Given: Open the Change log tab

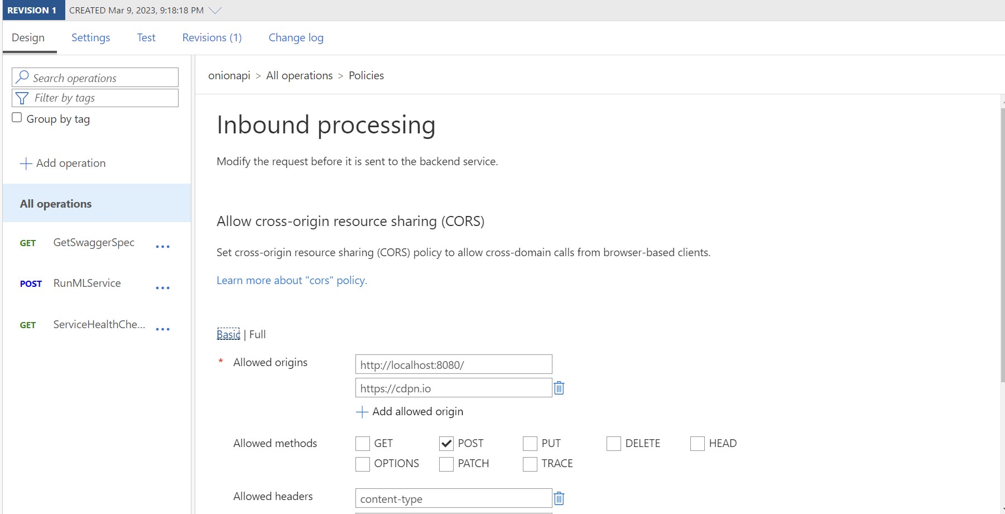Looking at the screenshot, I should pos(296,37).
